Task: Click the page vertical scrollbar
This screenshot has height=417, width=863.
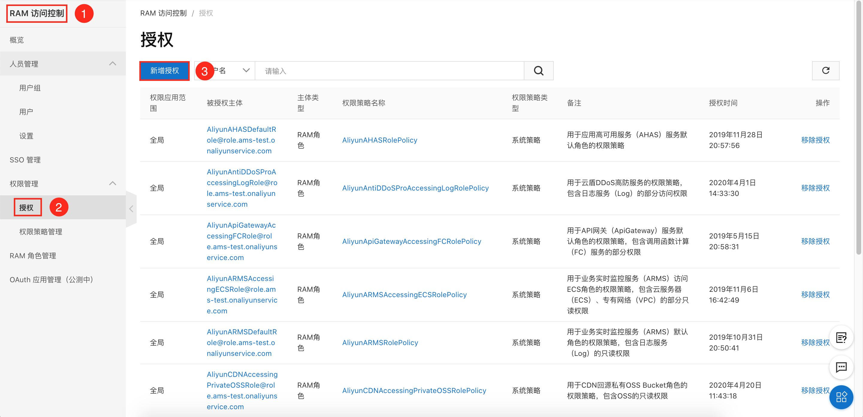Action: point(859,127)
